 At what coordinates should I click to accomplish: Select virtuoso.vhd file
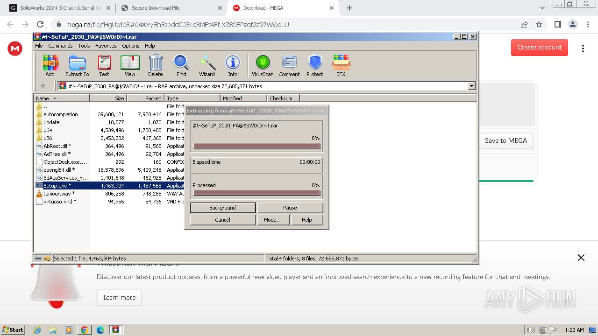(60, 202)
